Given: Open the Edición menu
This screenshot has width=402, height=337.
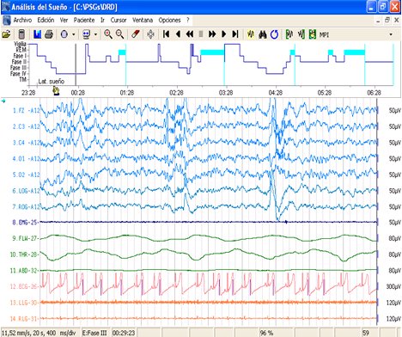Looking at the screenshot, I should pos(46,20).
